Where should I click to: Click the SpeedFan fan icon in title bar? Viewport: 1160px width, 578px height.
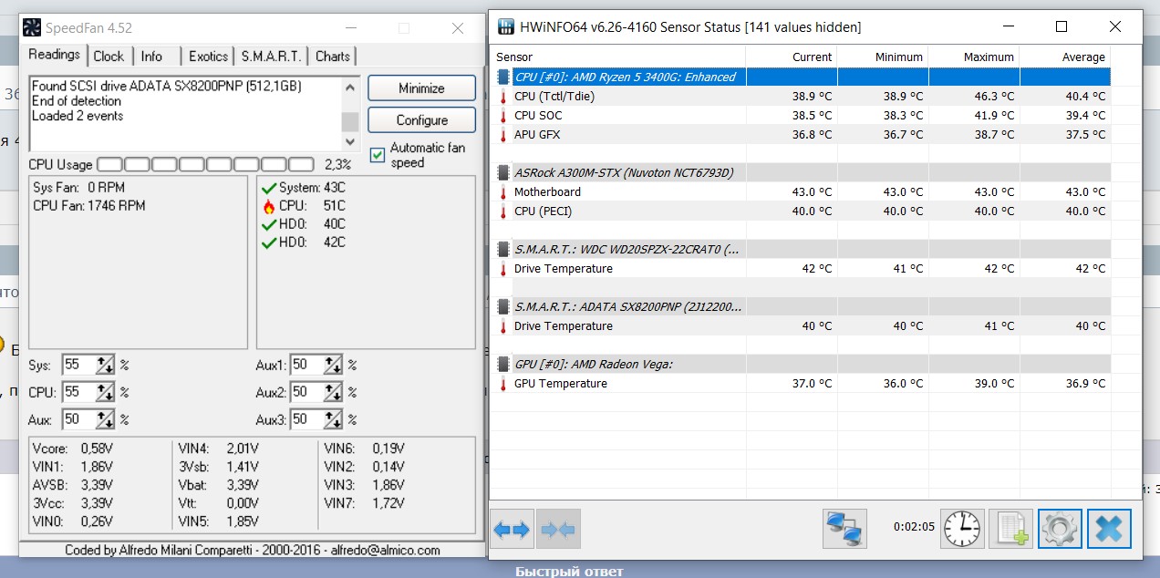click(x=32, y=27)
